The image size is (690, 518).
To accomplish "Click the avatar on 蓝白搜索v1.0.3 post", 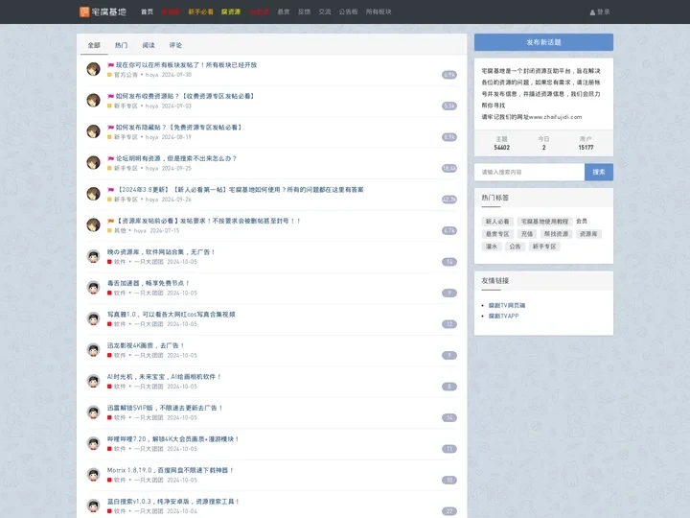I will pyautogui.click(x=93, y=506).
